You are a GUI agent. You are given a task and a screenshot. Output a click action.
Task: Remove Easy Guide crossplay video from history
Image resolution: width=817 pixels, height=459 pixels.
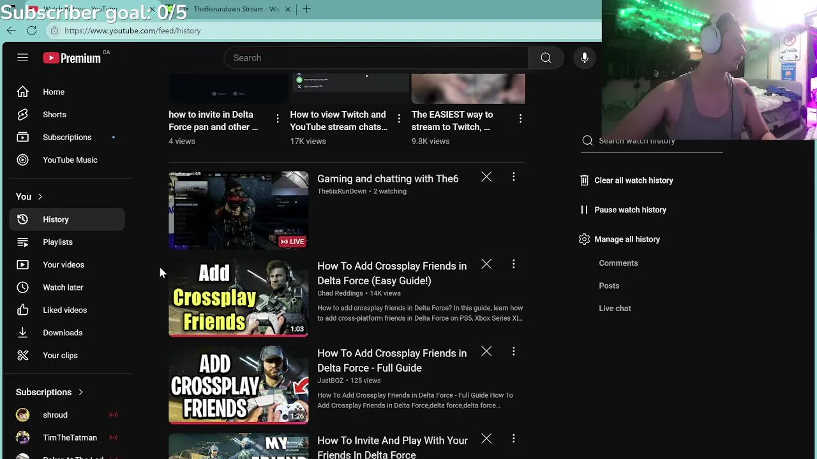pyautogui.click(x=486, y=264)
